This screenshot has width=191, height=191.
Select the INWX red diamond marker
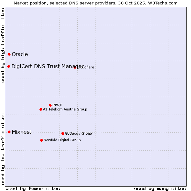50,105
